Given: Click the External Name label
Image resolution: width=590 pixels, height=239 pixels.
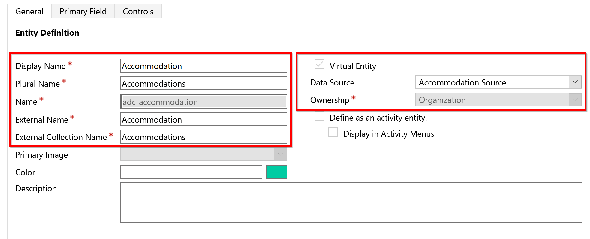Looking at the screenshot, I should pos(42,120).
